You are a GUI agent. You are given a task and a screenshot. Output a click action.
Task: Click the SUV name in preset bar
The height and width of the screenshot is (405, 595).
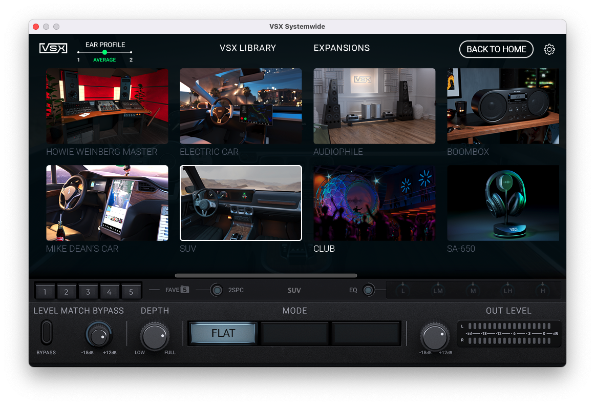coord(294,290)
